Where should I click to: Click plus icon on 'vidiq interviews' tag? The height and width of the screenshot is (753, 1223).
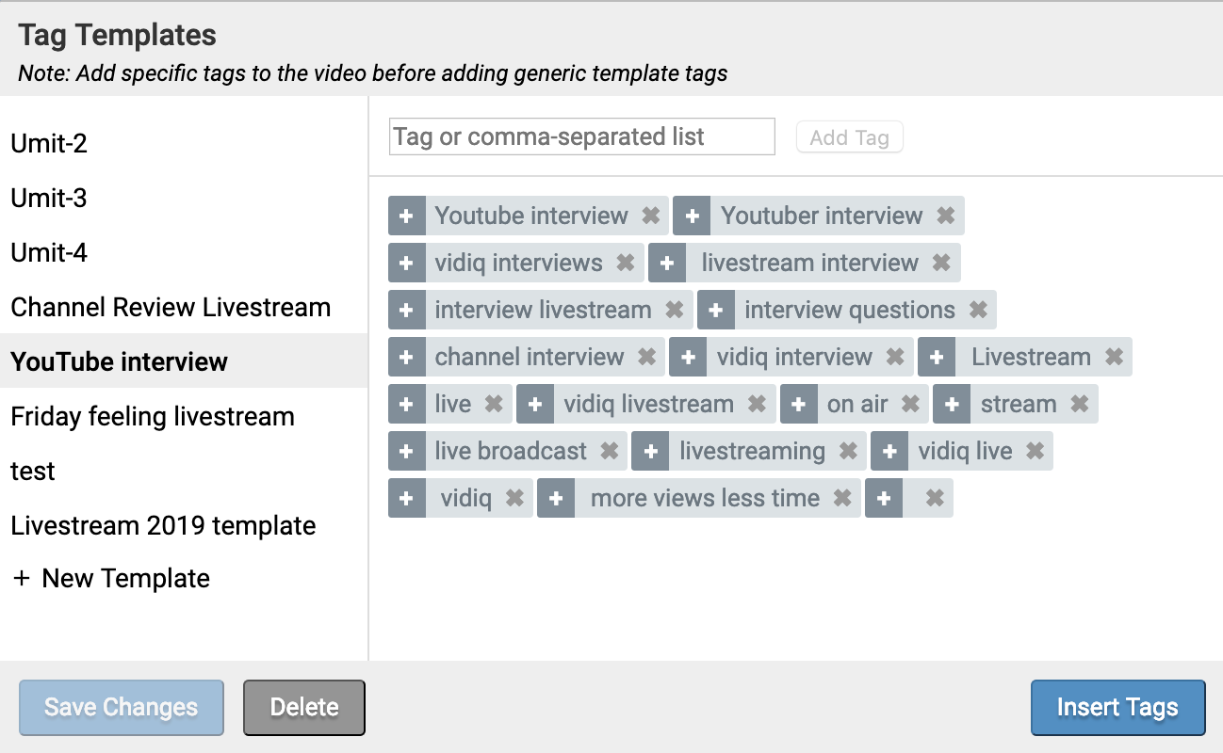point(407,263)
